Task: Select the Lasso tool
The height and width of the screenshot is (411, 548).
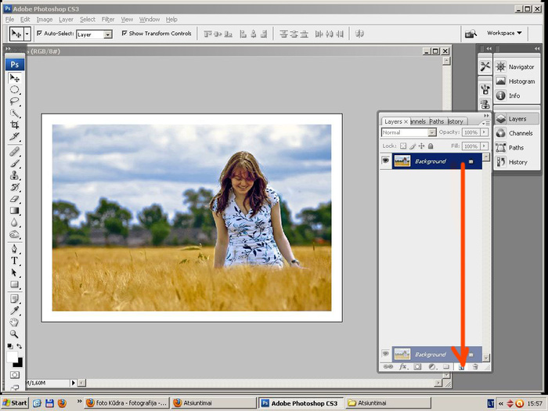Action: point(15,101)
